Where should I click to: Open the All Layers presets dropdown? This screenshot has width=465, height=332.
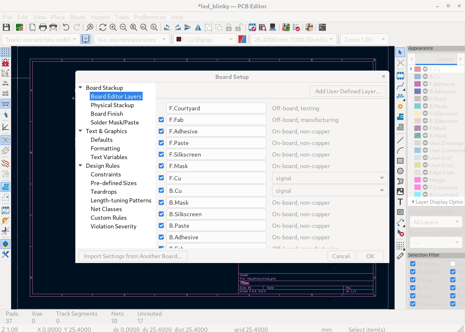pos(436,222)
